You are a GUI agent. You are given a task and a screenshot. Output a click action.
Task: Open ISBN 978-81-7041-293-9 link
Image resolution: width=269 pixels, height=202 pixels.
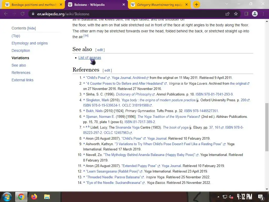tap(214, 94)
